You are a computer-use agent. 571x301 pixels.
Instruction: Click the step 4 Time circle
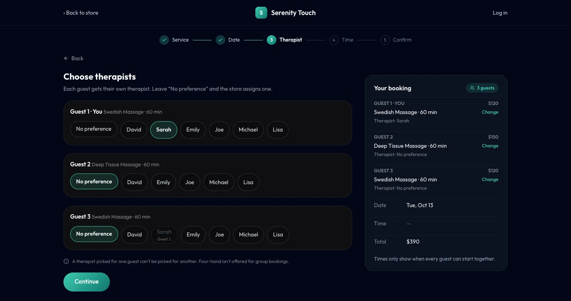[x=334, y=40]
